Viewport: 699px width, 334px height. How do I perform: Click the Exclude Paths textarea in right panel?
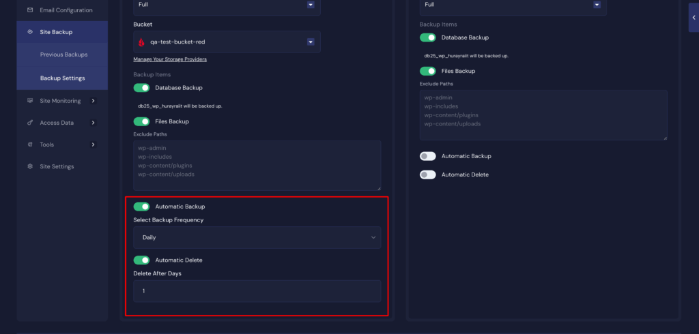543,115
